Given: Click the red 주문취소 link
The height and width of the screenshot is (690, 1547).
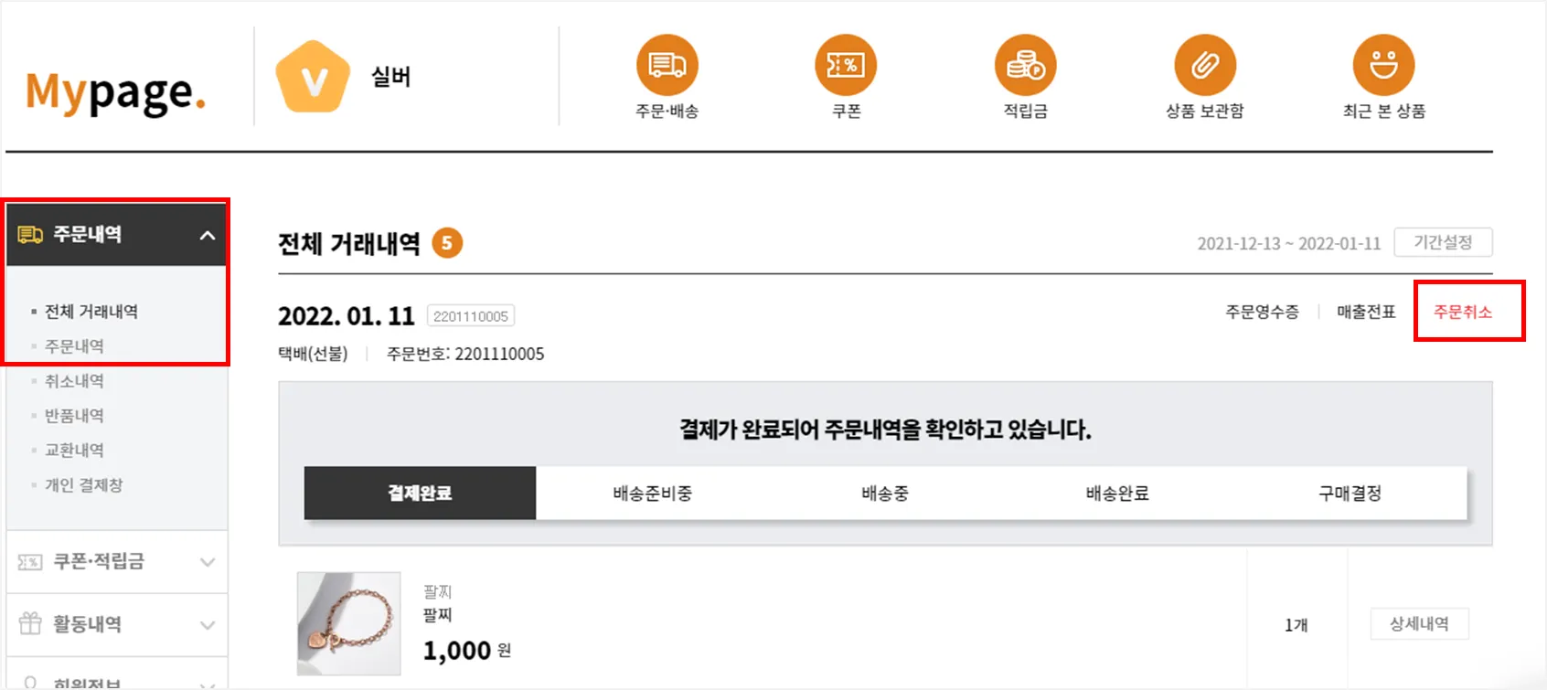Looking at the screenshot, I should pyautogui.click(x=1463, y=312).
